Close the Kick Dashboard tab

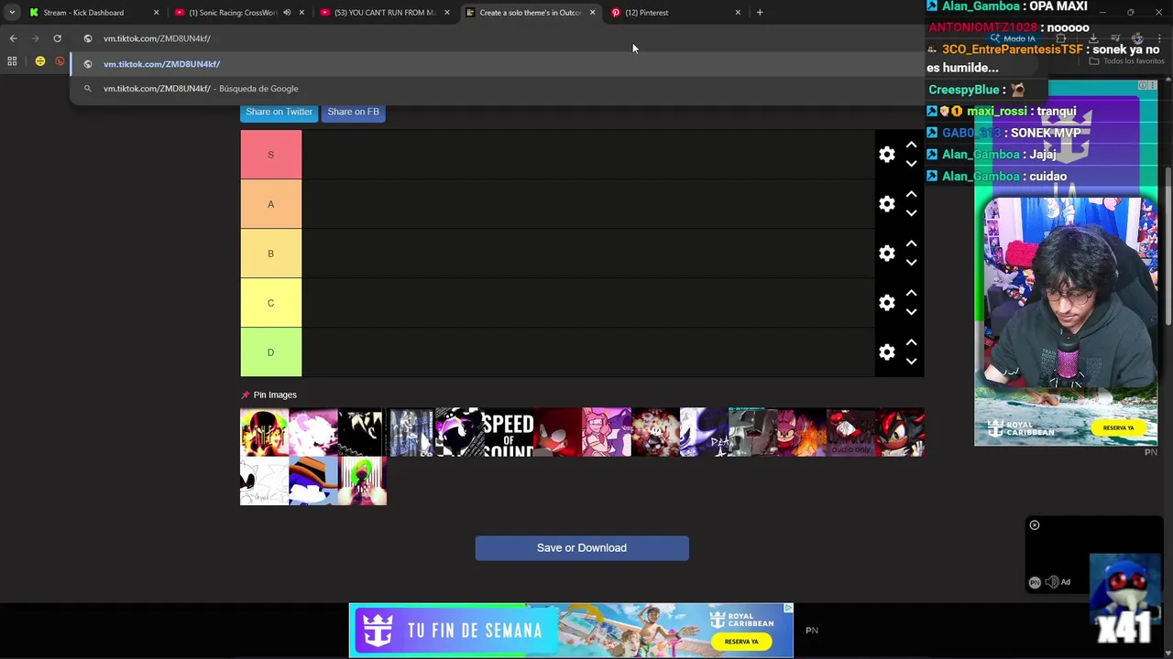[156, 13]
